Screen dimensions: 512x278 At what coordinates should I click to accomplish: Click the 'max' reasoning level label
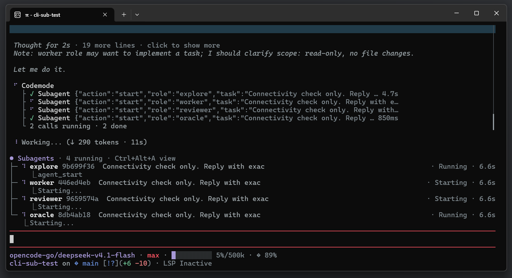point(153,255)
